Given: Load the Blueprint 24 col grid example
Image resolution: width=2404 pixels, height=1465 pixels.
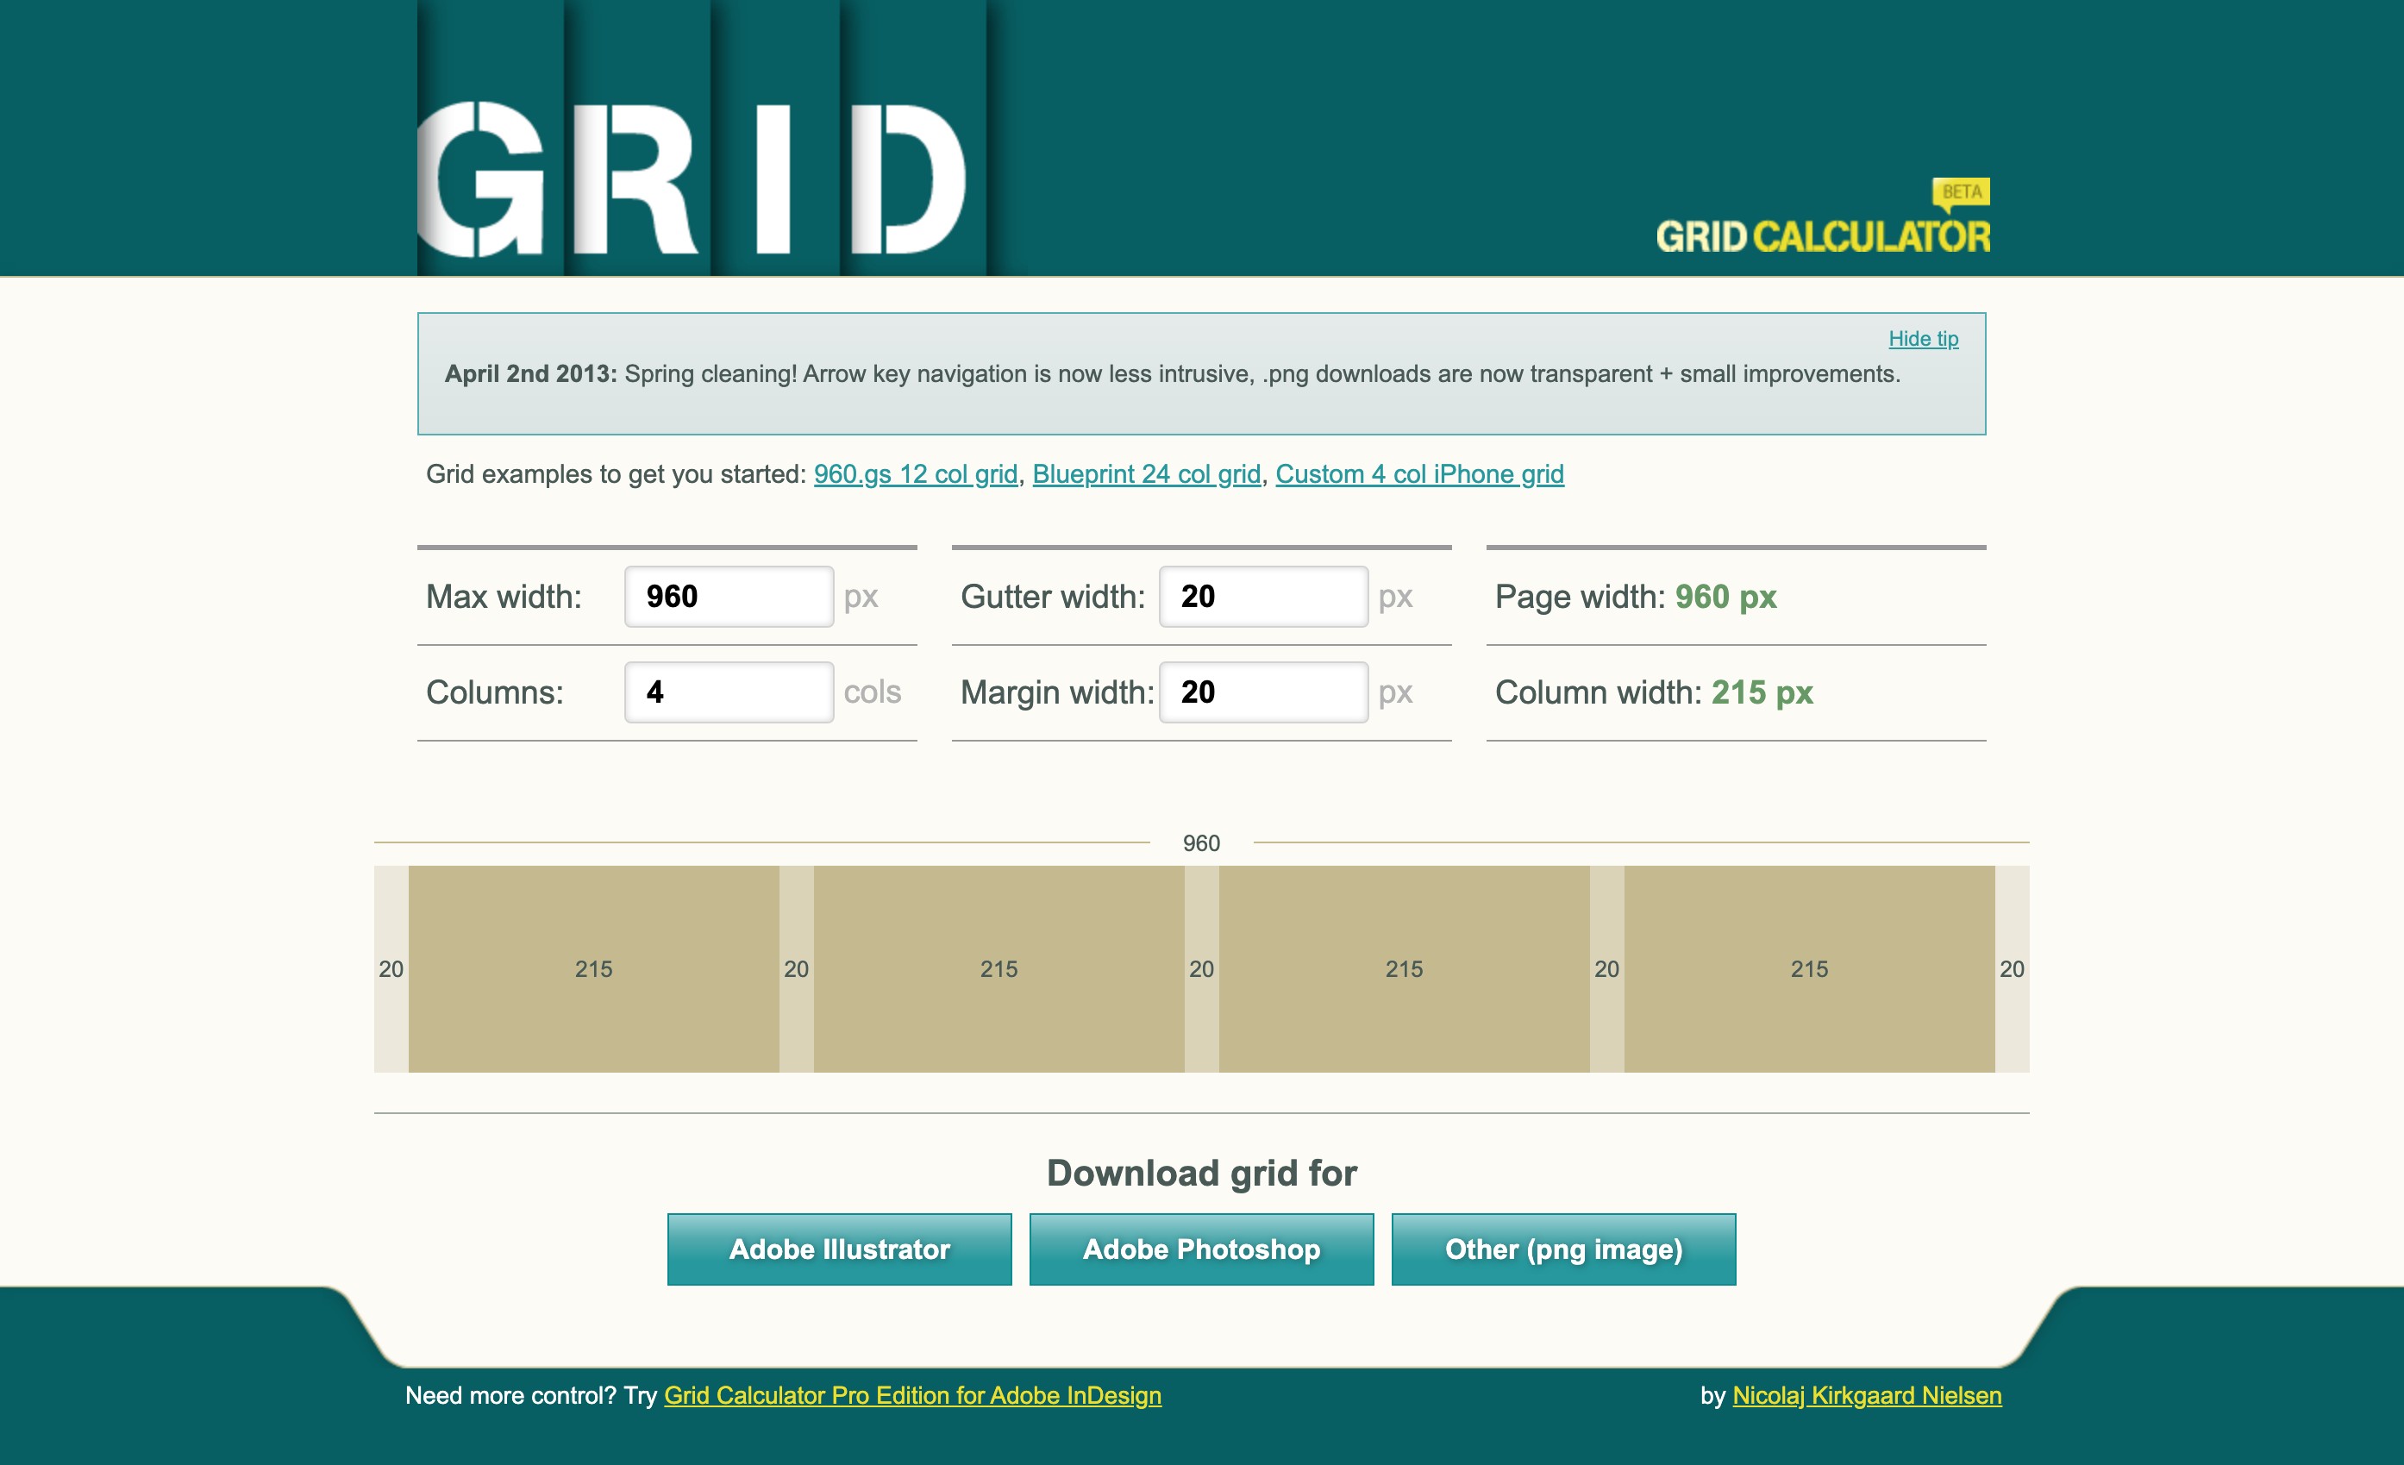Looking at the screenshot, I should 1145,474.
